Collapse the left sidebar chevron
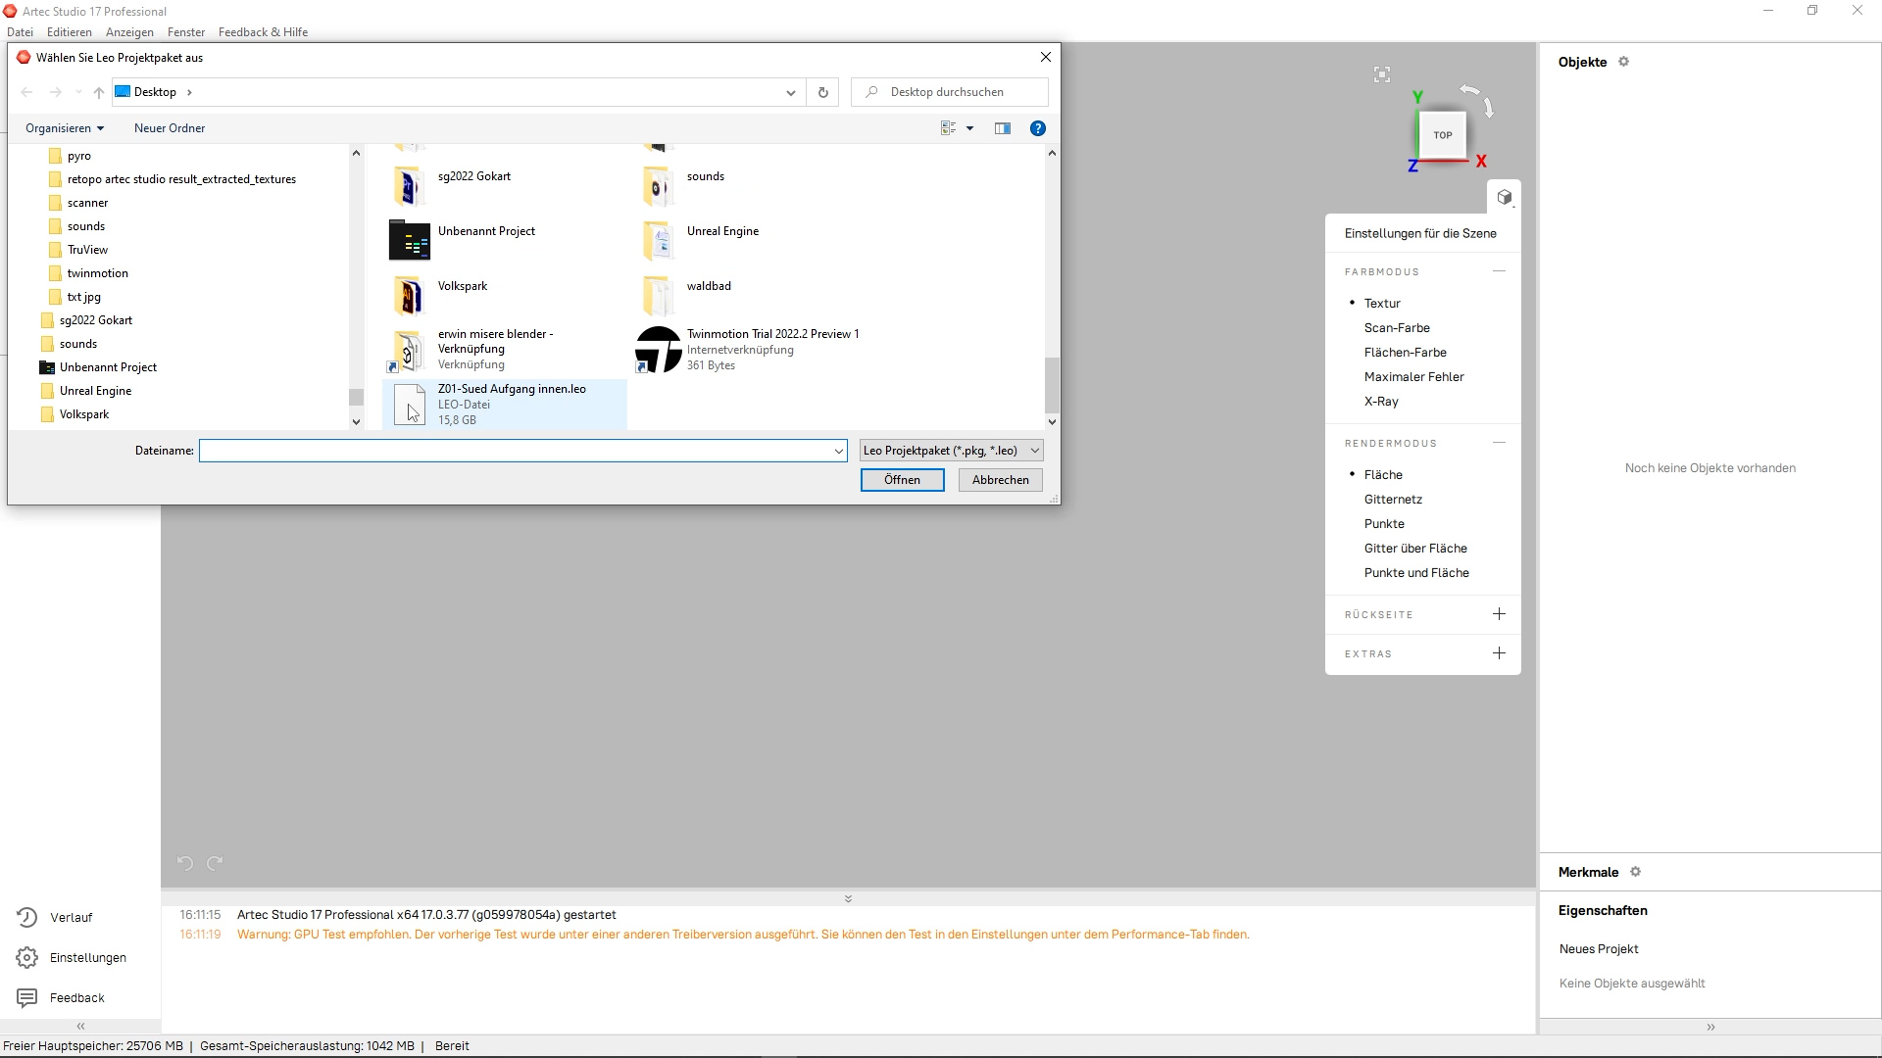This screenshot has width=1882, height=1058. pyautogui.click(x=80, y=1026)
